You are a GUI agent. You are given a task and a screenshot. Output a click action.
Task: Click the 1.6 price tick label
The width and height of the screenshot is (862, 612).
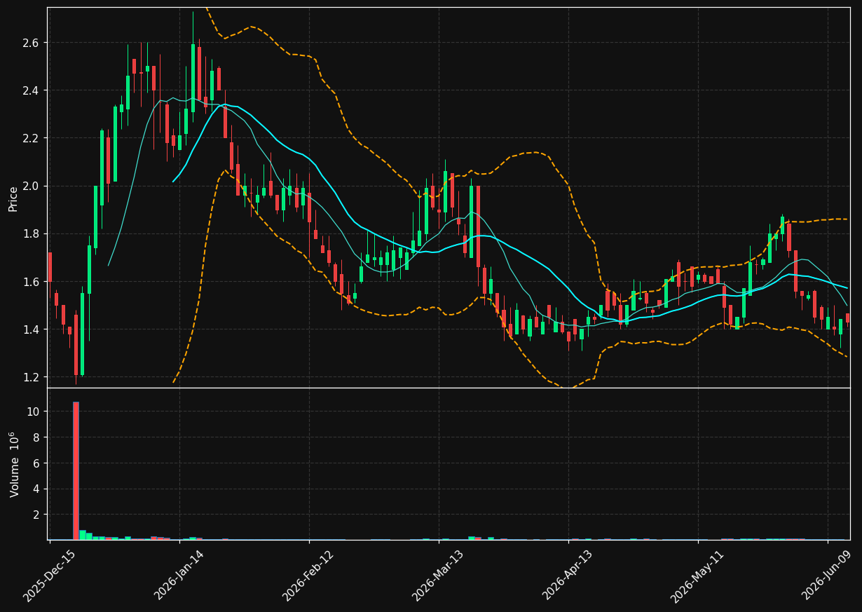(x=31, y=282)
